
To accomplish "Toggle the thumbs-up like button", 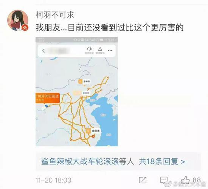I will tap(185, 180).
